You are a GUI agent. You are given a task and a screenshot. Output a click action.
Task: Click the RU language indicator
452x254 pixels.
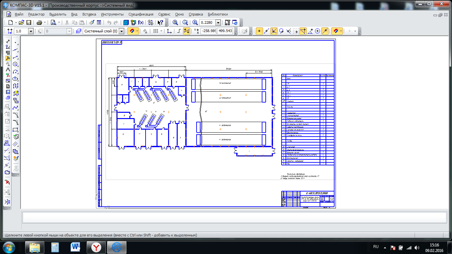point(376,247)
